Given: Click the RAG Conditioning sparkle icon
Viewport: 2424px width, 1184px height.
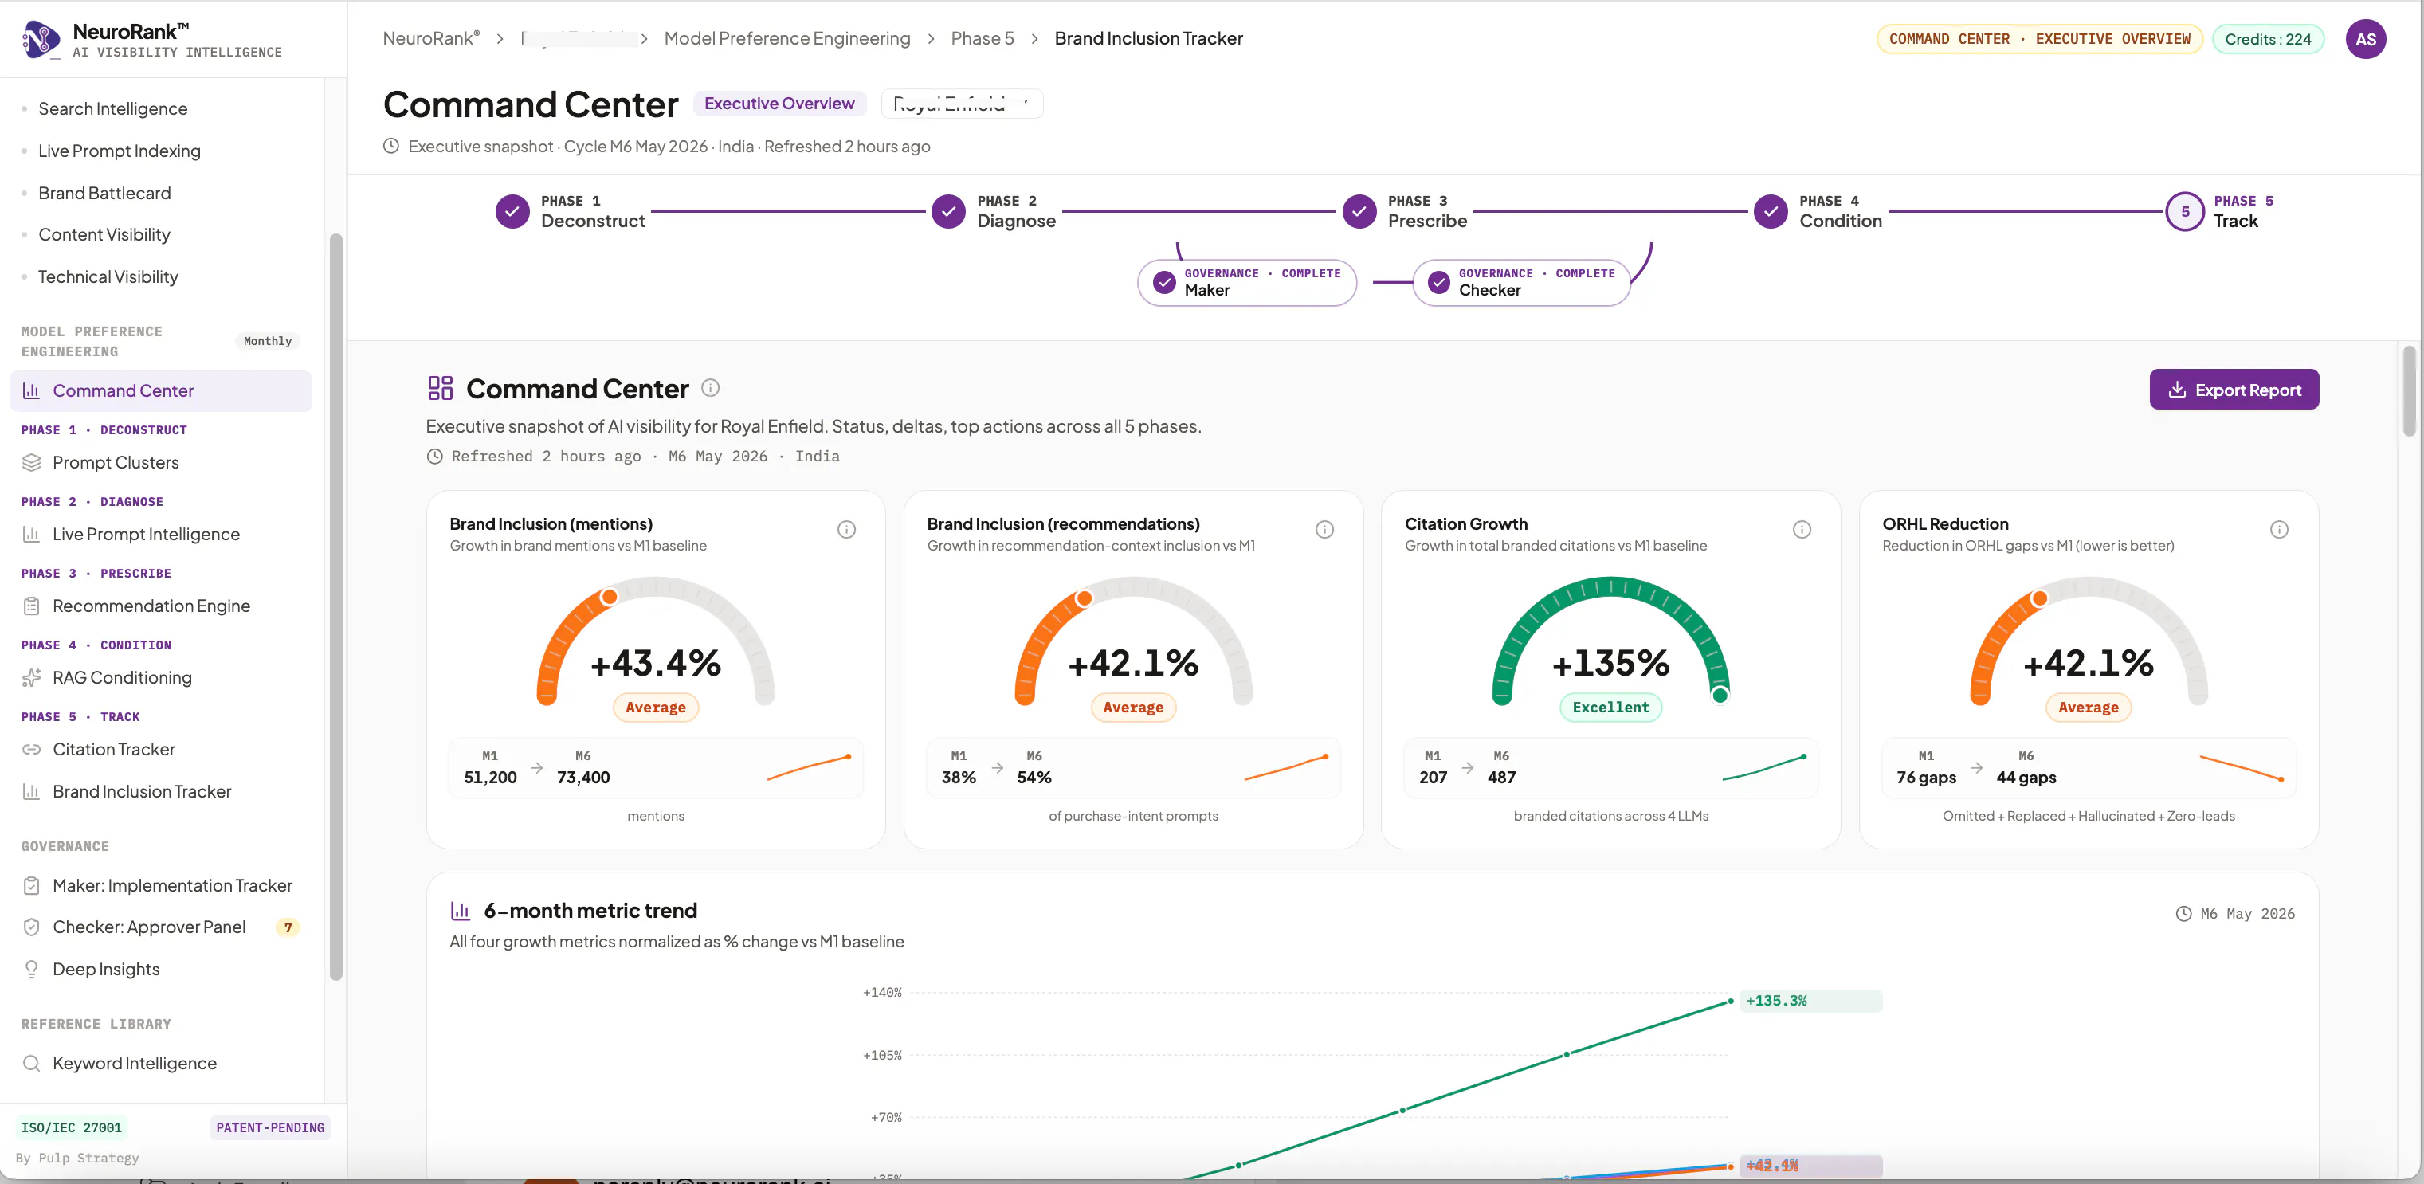Looking at the screenshot, I should click(31, 677).
